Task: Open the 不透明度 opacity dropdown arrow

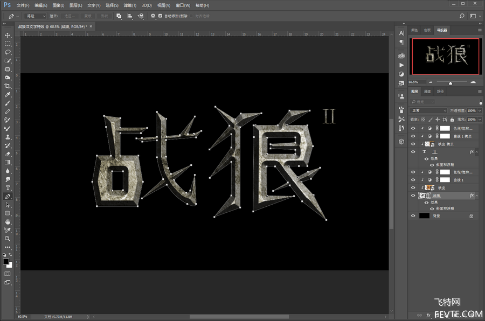Action: [x=480, y=110]
